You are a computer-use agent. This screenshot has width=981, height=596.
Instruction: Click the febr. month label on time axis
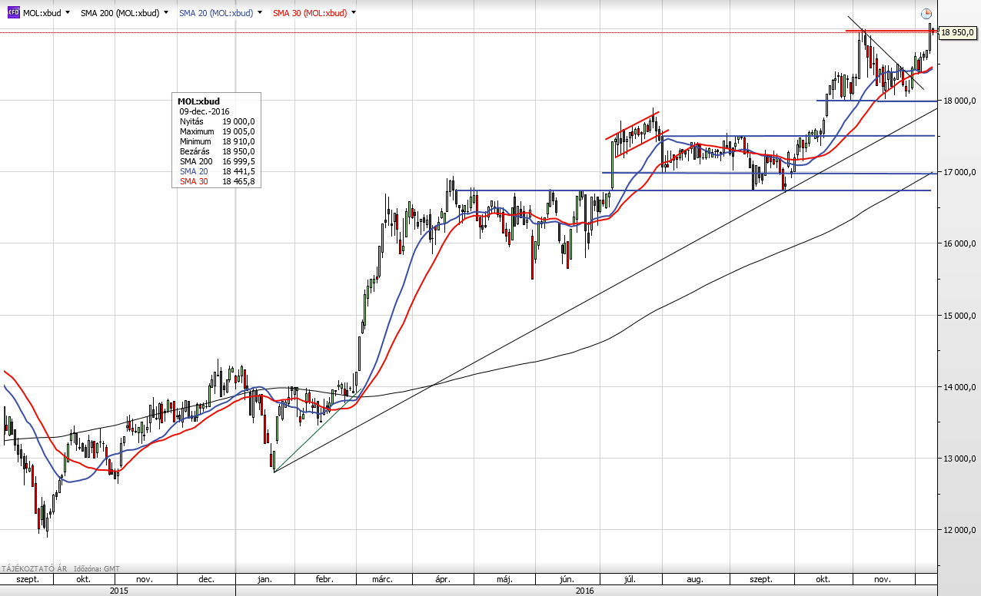324,579
